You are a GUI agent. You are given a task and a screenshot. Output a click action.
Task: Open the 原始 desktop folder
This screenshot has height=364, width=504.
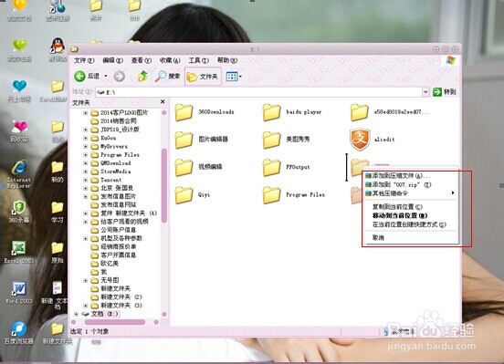coord(58,252)
